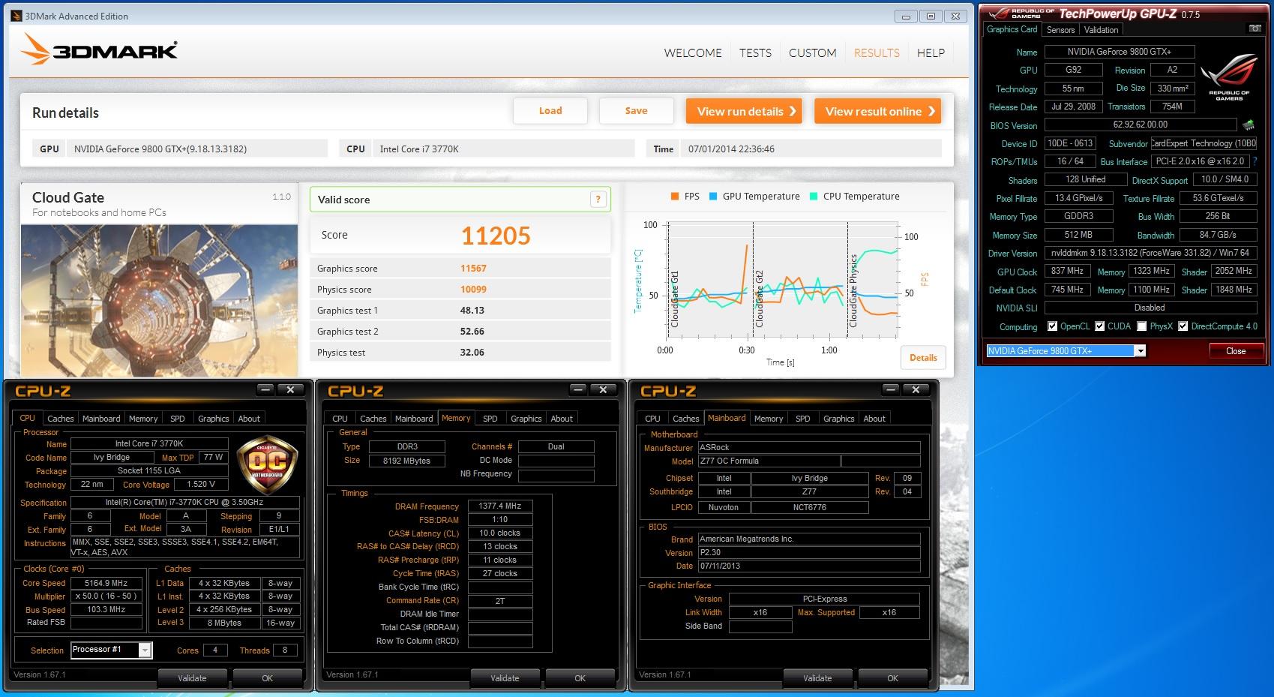Select the Graphics Card tab in GPU-Z

[1012, 29]
